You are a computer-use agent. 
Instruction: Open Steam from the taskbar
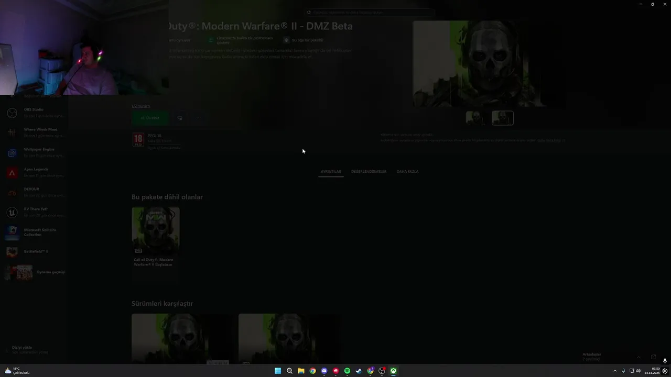pos(359,371)
